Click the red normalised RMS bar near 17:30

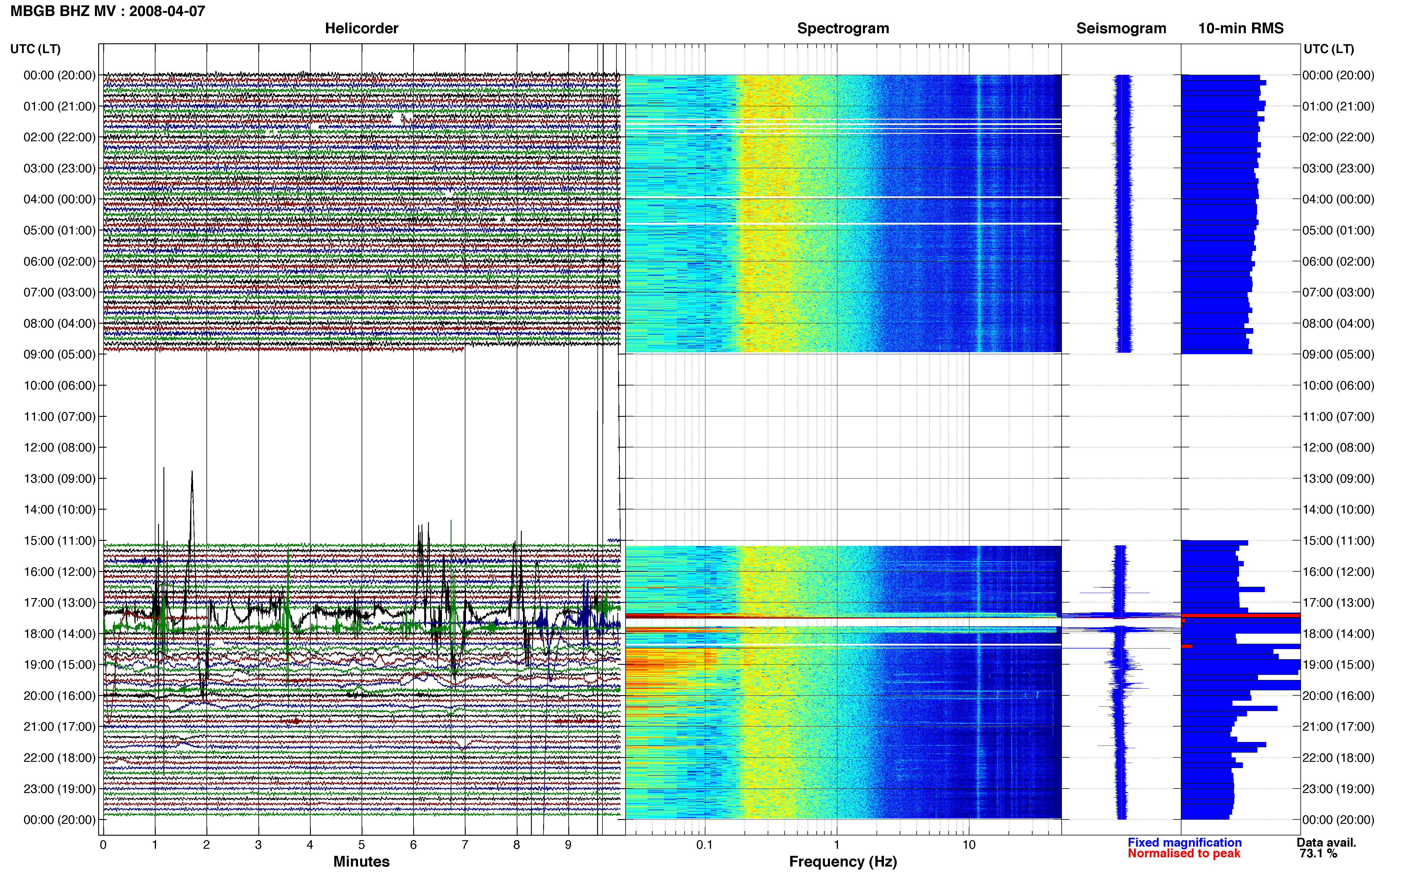1240,615
